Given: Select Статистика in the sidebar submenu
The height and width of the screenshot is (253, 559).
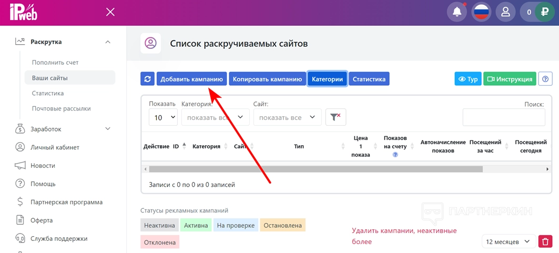Looking at the screenshot, I should point(48,93).
